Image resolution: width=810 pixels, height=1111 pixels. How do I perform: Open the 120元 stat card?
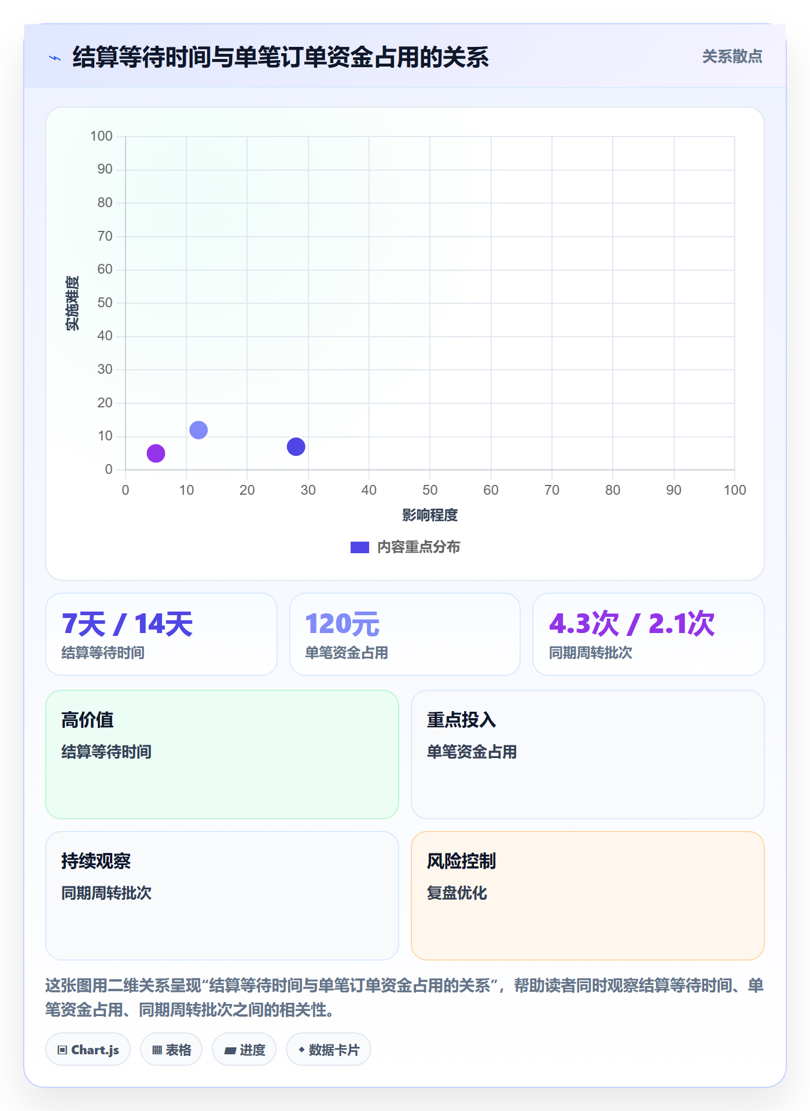(405, 634)
